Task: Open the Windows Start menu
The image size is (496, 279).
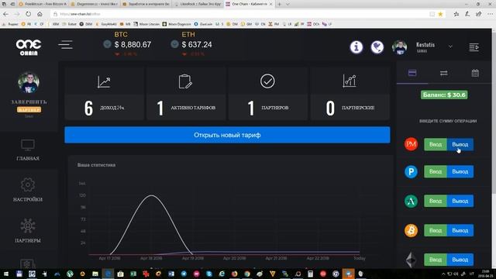Action: pyautogui.click(x=6, y=274)
